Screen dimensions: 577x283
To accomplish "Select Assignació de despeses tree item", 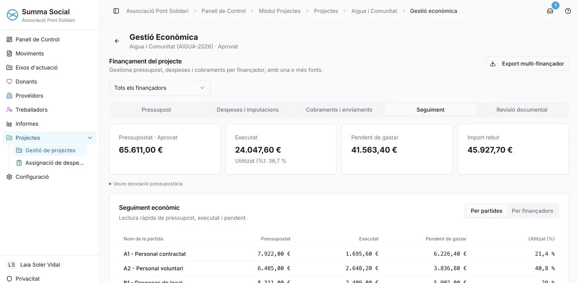I will [x=50, y=163].
